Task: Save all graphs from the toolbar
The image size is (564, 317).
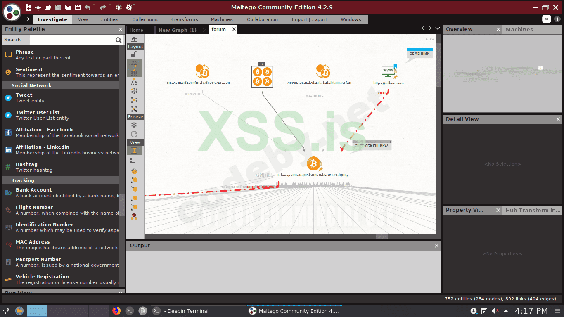Action: [x=67, y=7]
